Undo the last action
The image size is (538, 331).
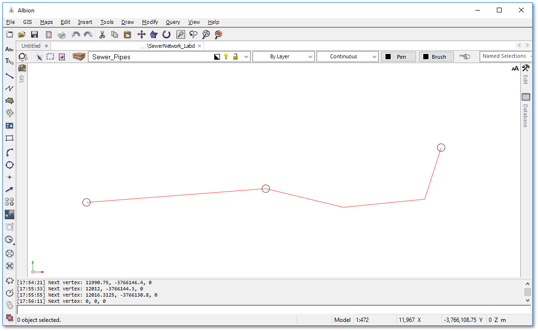click(x=76, y=34)
